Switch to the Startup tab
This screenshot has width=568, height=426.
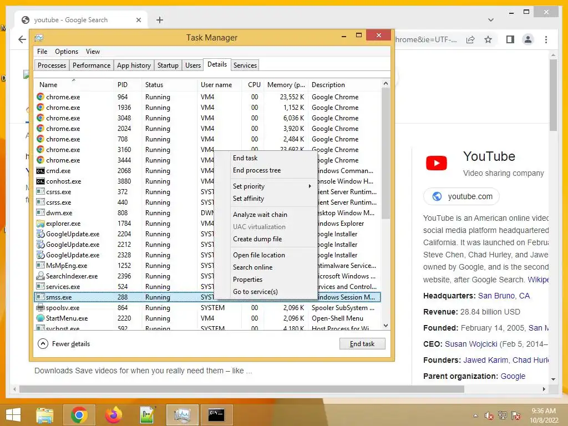(x=168, y=65)
